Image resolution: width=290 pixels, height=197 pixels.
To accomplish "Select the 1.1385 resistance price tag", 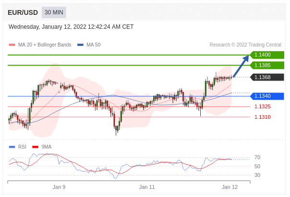I will tap(267, 65).
